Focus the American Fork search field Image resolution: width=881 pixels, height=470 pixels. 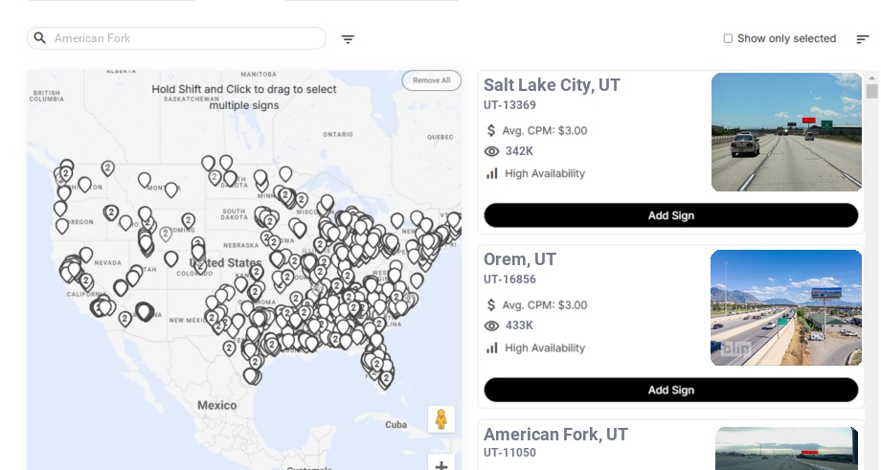(x=187, y=38)
